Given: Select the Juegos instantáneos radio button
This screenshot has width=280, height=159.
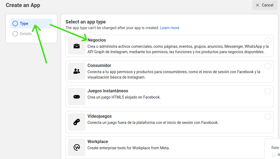Looking at the screenshot, I should point(268,91).
